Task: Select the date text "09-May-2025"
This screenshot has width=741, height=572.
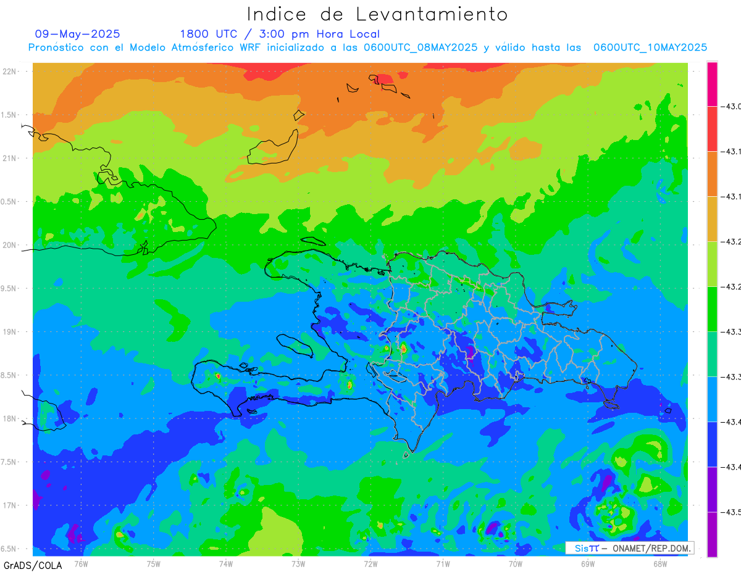Action: 77,34
